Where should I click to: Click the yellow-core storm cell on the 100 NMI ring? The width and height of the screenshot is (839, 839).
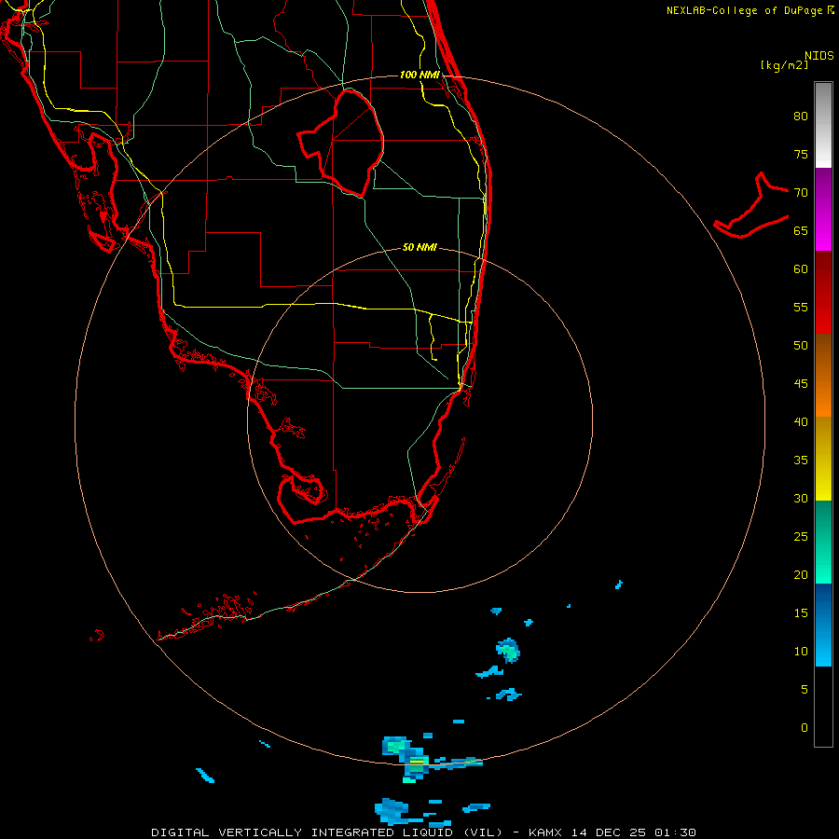pos(417,761)
